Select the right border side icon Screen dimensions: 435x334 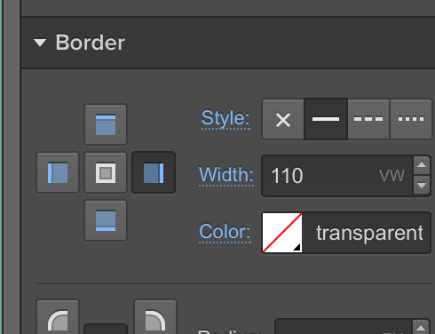(x=154, y=172)
